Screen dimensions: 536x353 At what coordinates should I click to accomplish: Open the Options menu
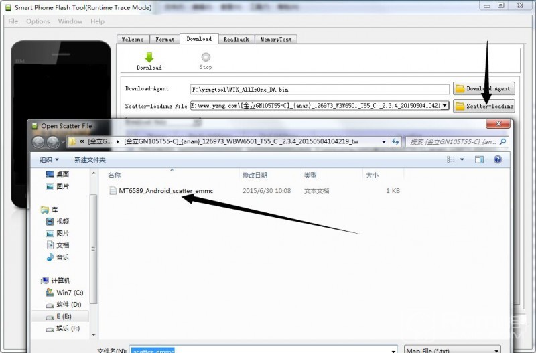[38, 21]
